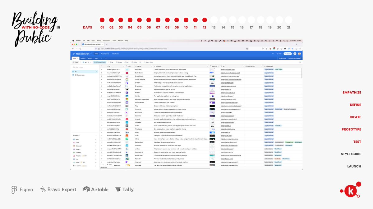The height and width of the screenshot is (209, 373).
Task: Click the Kodular logo icon cell
Action: coord(127,93)
